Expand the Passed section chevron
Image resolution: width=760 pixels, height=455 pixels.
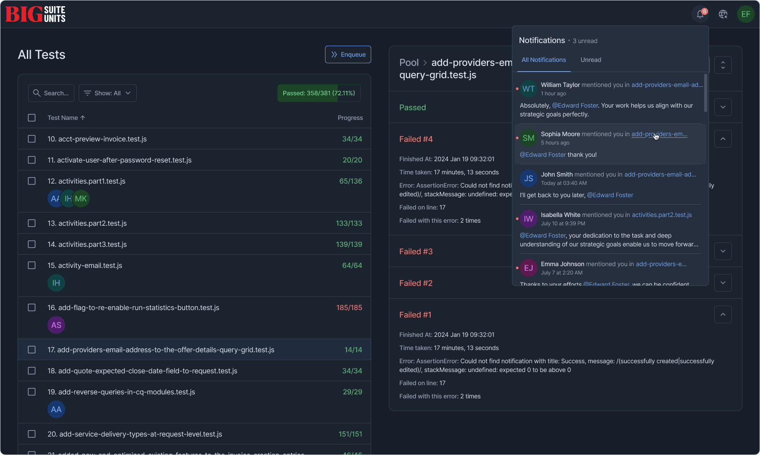[723, 107]
